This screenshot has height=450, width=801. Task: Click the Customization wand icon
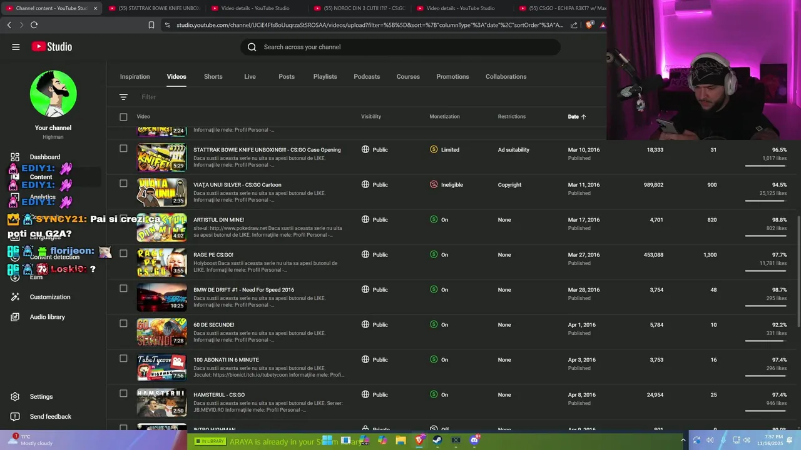point(15,297)
